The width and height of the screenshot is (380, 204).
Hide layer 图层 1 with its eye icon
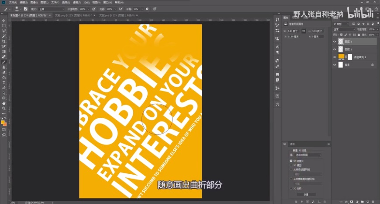coord(335,49)
